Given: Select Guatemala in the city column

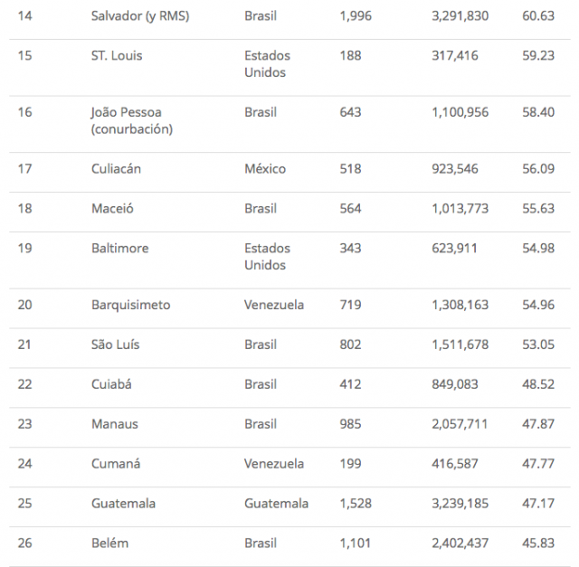Looking at the screenshot, I should coord(123,503).
